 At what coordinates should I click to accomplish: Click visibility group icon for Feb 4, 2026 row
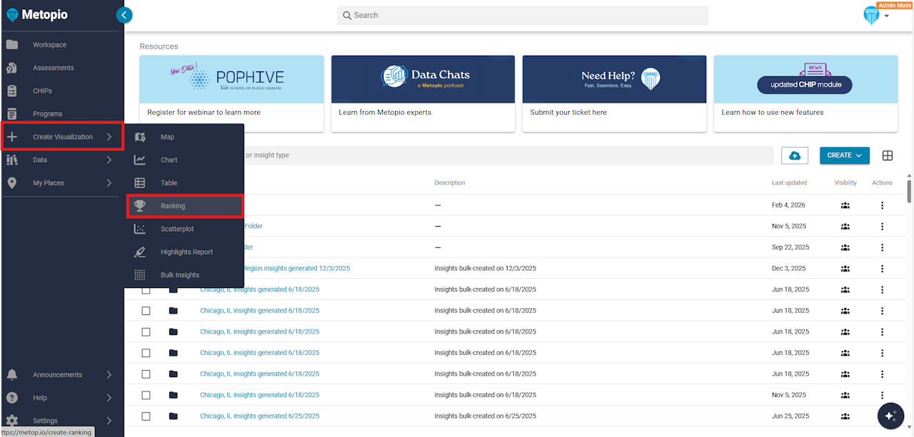pos(845,205)
